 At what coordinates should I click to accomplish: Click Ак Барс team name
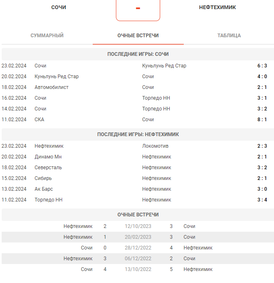[44, 189]
